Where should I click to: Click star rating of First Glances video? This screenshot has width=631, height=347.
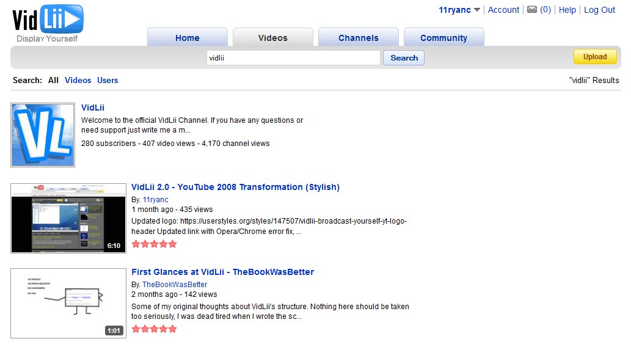click(154, 329)
